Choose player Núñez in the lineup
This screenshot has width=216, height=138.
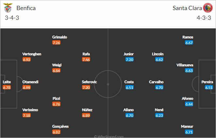click(x=87, y=110)
